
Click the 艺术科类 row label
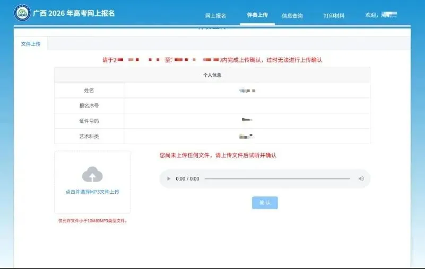pyautogui.click(x=89, y=136)
